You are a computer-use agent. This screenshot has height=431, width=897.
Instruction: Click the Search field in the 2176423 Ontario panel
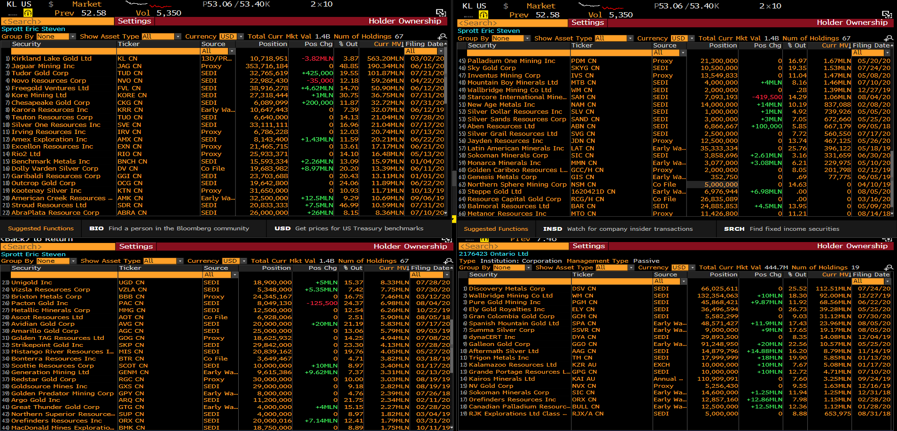tap(514, 246)
